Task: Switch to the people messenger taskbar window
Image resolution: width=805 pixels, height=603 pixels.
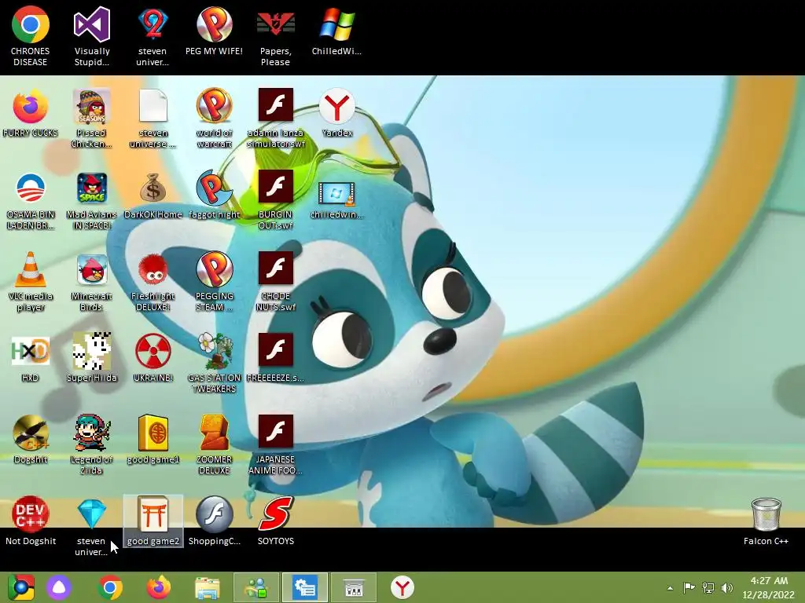Action: click(256, 587)
